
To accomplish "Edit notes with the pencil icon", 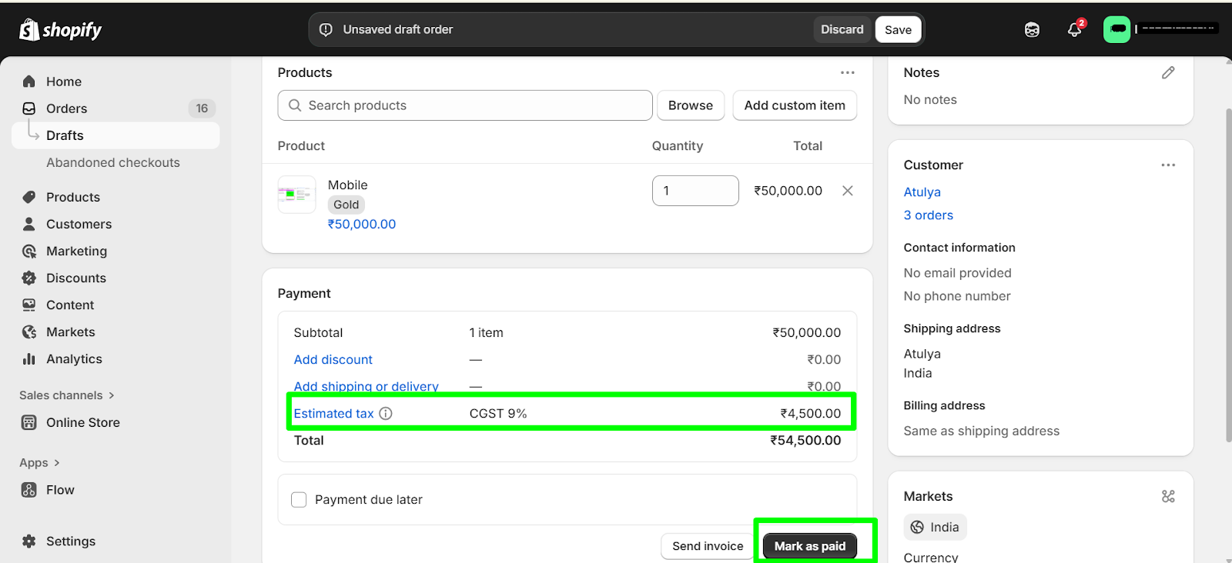I will point(1167,72).
